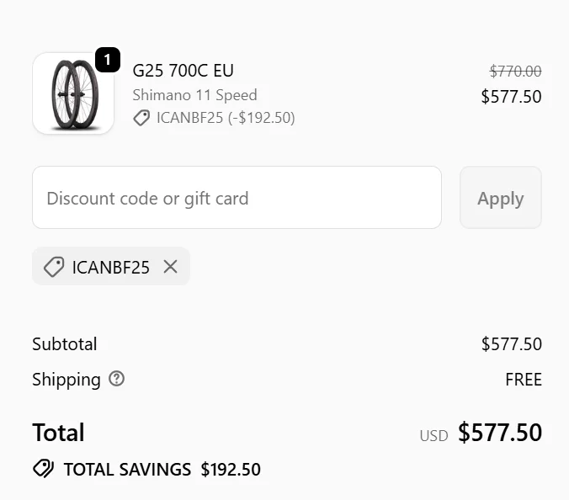Image resolution: width=569 pixels, height=500 pixels.
Task: Click the tag icon beside the line-item discount
Action: point(141,118)
